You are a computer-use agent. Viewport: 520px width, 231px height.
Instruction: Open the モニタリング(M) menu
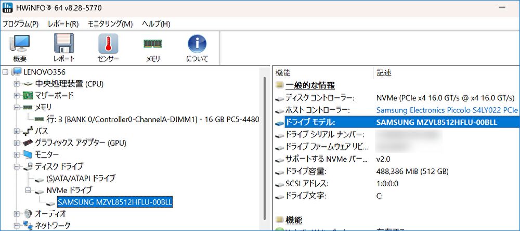(x=110, y=24)
